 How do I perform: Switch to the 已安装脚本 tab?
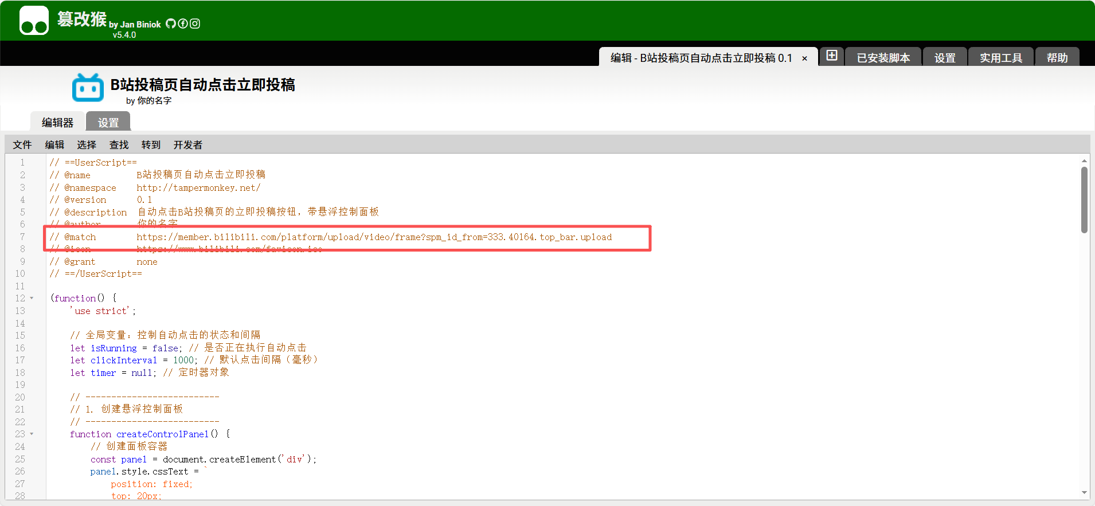pos(883,58)
